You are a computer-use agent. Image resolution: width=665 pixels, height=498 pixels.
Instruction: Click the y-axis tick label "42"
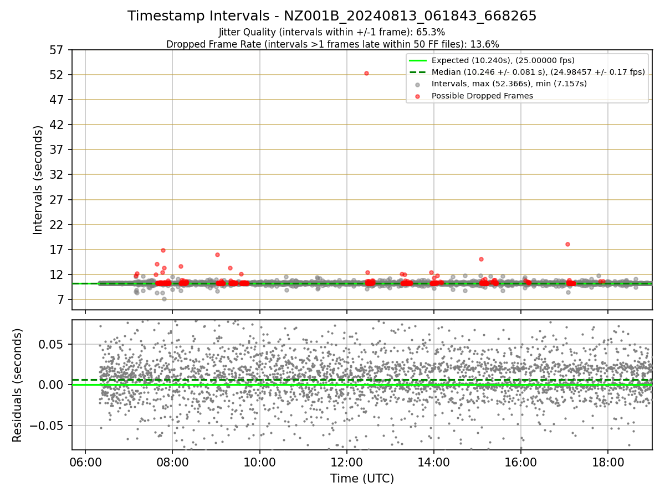pos(58,124)
